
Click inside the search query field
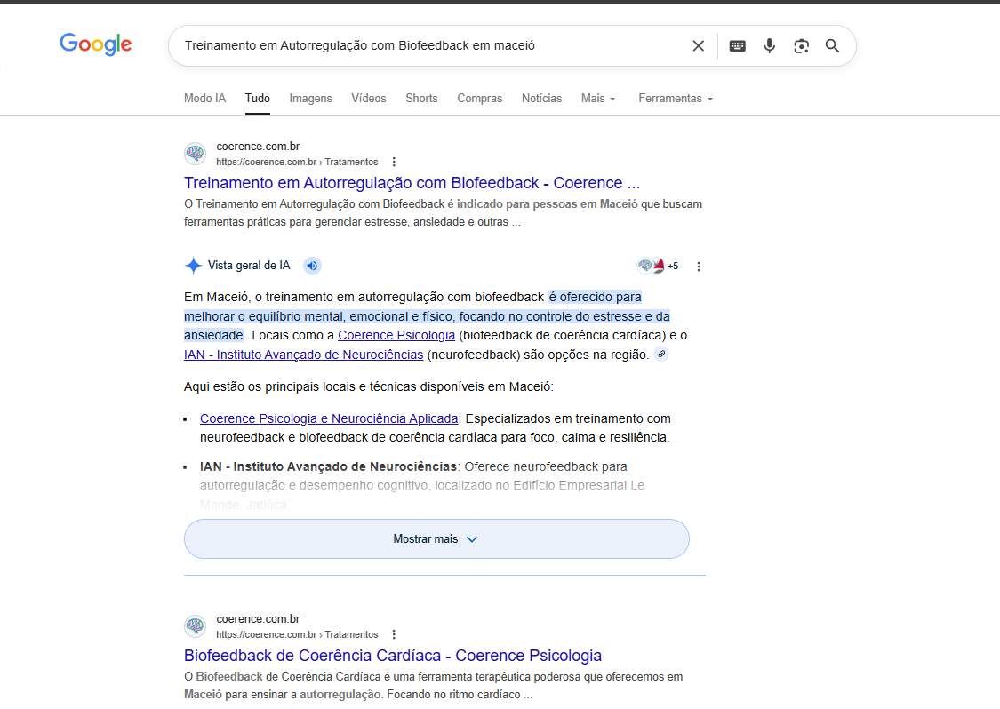430,46
